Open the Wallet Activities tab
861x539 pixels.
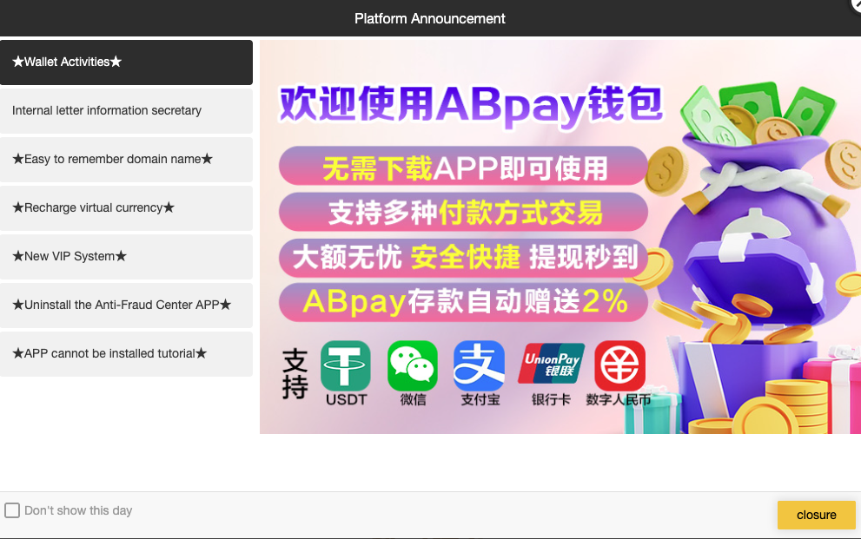click(x=126, y=62)
